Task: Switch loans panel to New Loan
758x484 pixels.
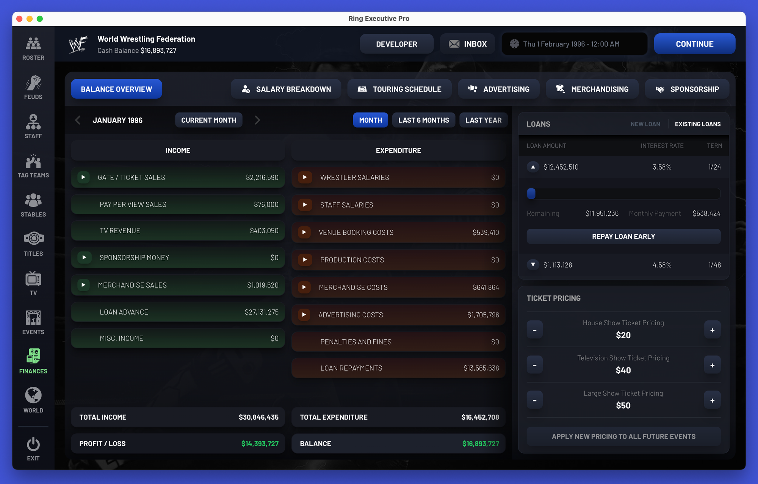Action: [x=645, y=124]
